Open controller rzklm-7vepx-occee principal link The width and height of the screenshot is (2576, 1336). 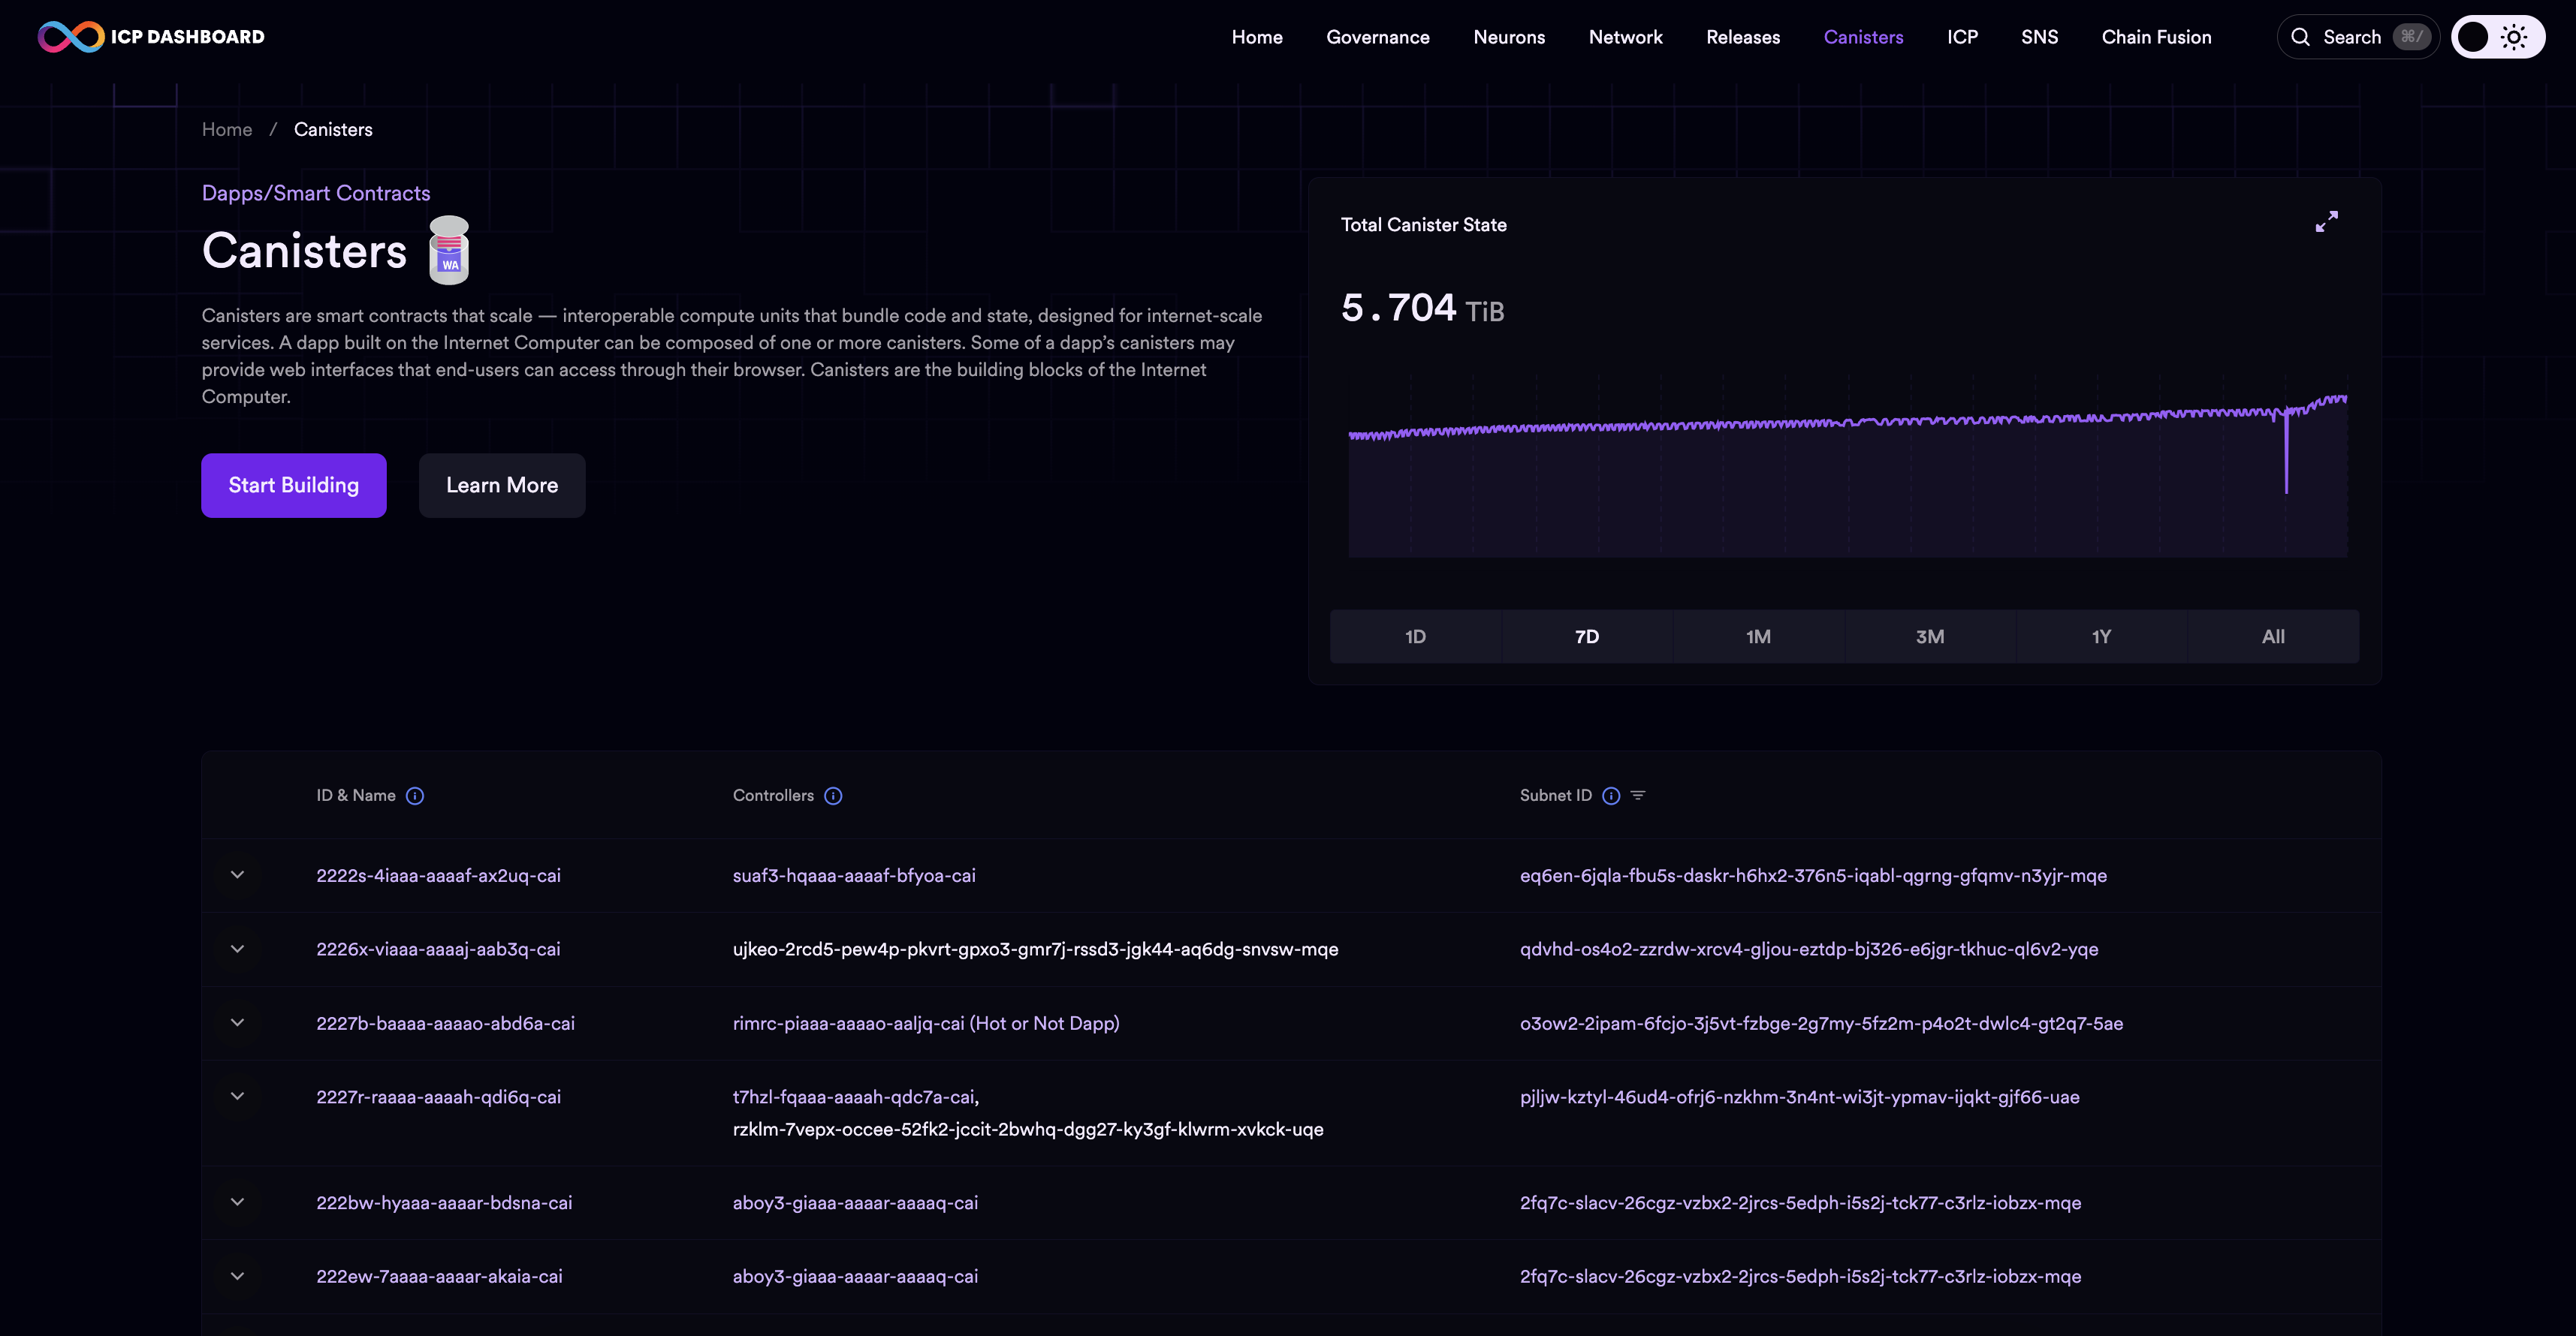point(1028,1129)
